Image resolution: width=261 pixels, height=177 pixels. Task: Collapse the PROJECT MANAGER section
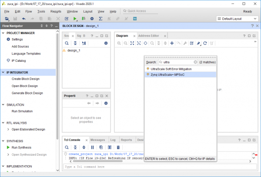[x=3, y=33]
